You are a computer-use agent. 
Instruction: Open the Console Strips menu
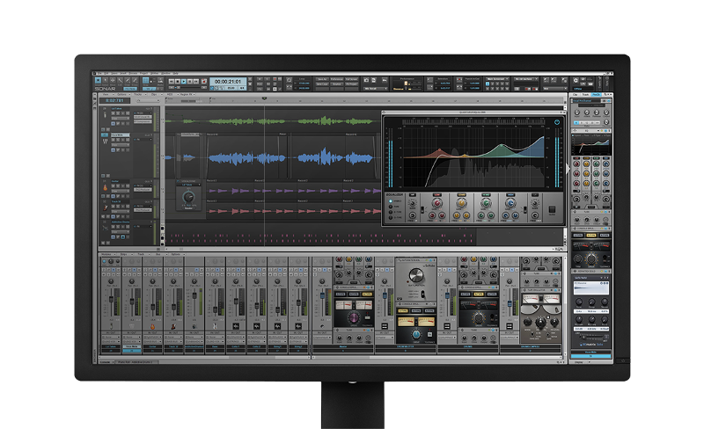coord(123,254)
